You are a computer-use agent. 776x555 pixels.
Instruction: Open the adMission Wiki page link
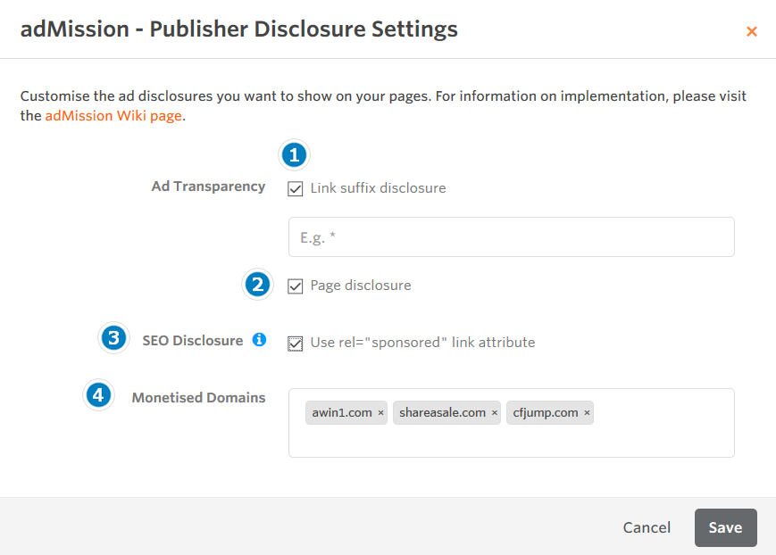tap(113, 116)
